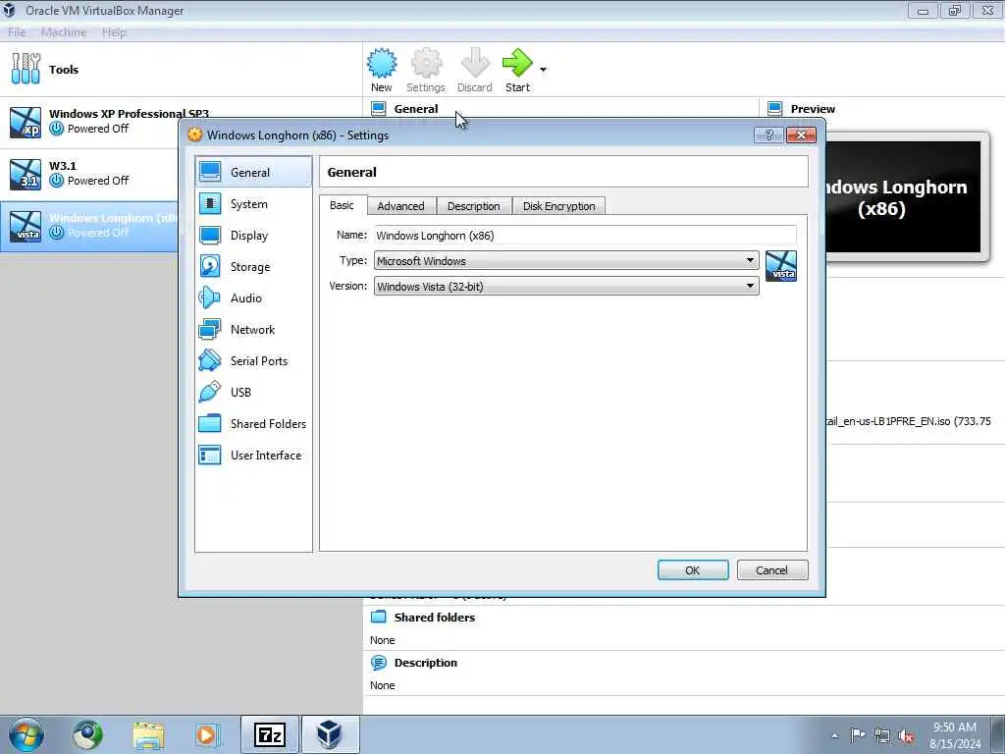Click the Vista OS type icon in dialog
1005x754 pixels.
[x=780, y=265]
